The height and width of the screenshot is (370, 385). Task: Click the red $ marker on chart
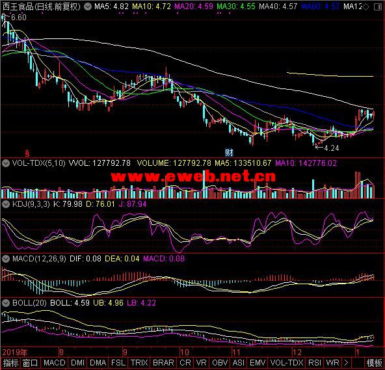(27, 153)
